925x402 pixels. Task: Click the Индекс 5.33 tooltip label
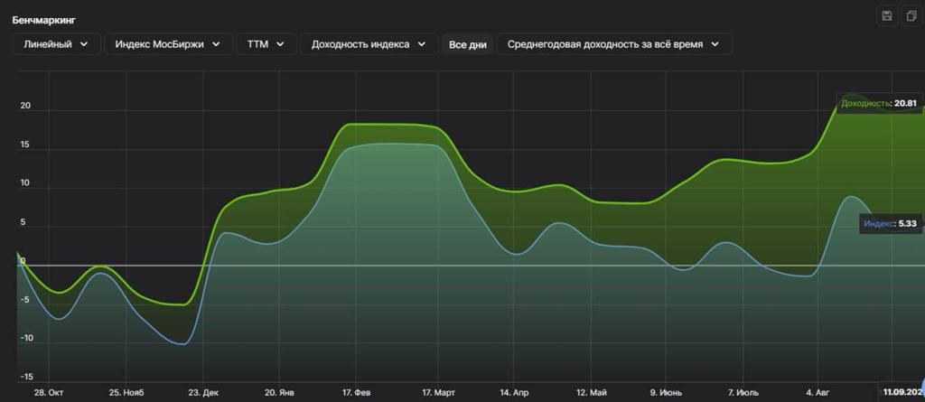(890, 224)
